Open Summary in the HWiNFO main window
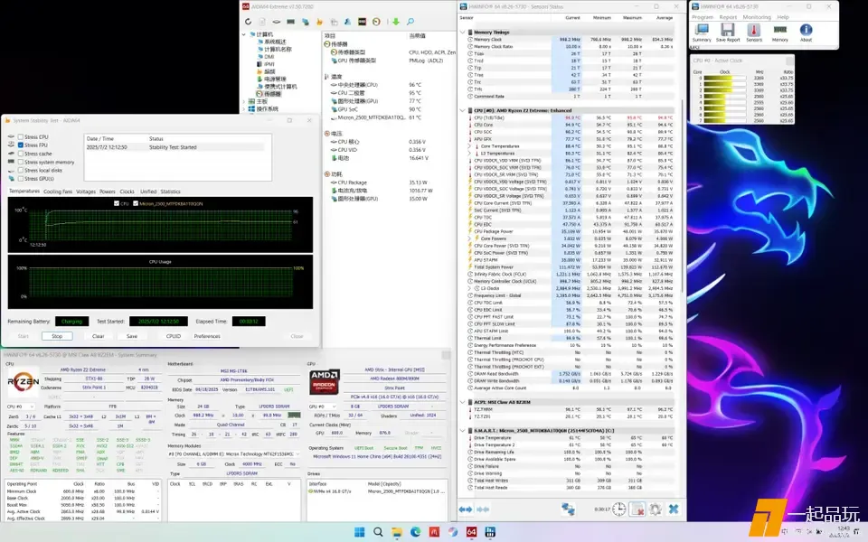The height and width of the screenshot is (542, 868). tap(702, 33)
